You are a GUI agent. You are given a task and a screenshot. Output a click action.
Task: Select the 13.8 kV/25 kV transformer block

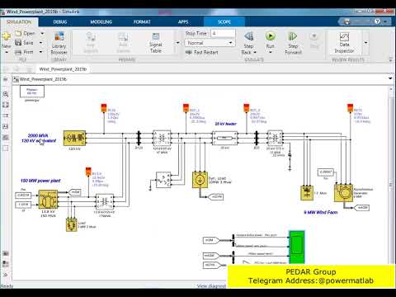tap(105, 202)
